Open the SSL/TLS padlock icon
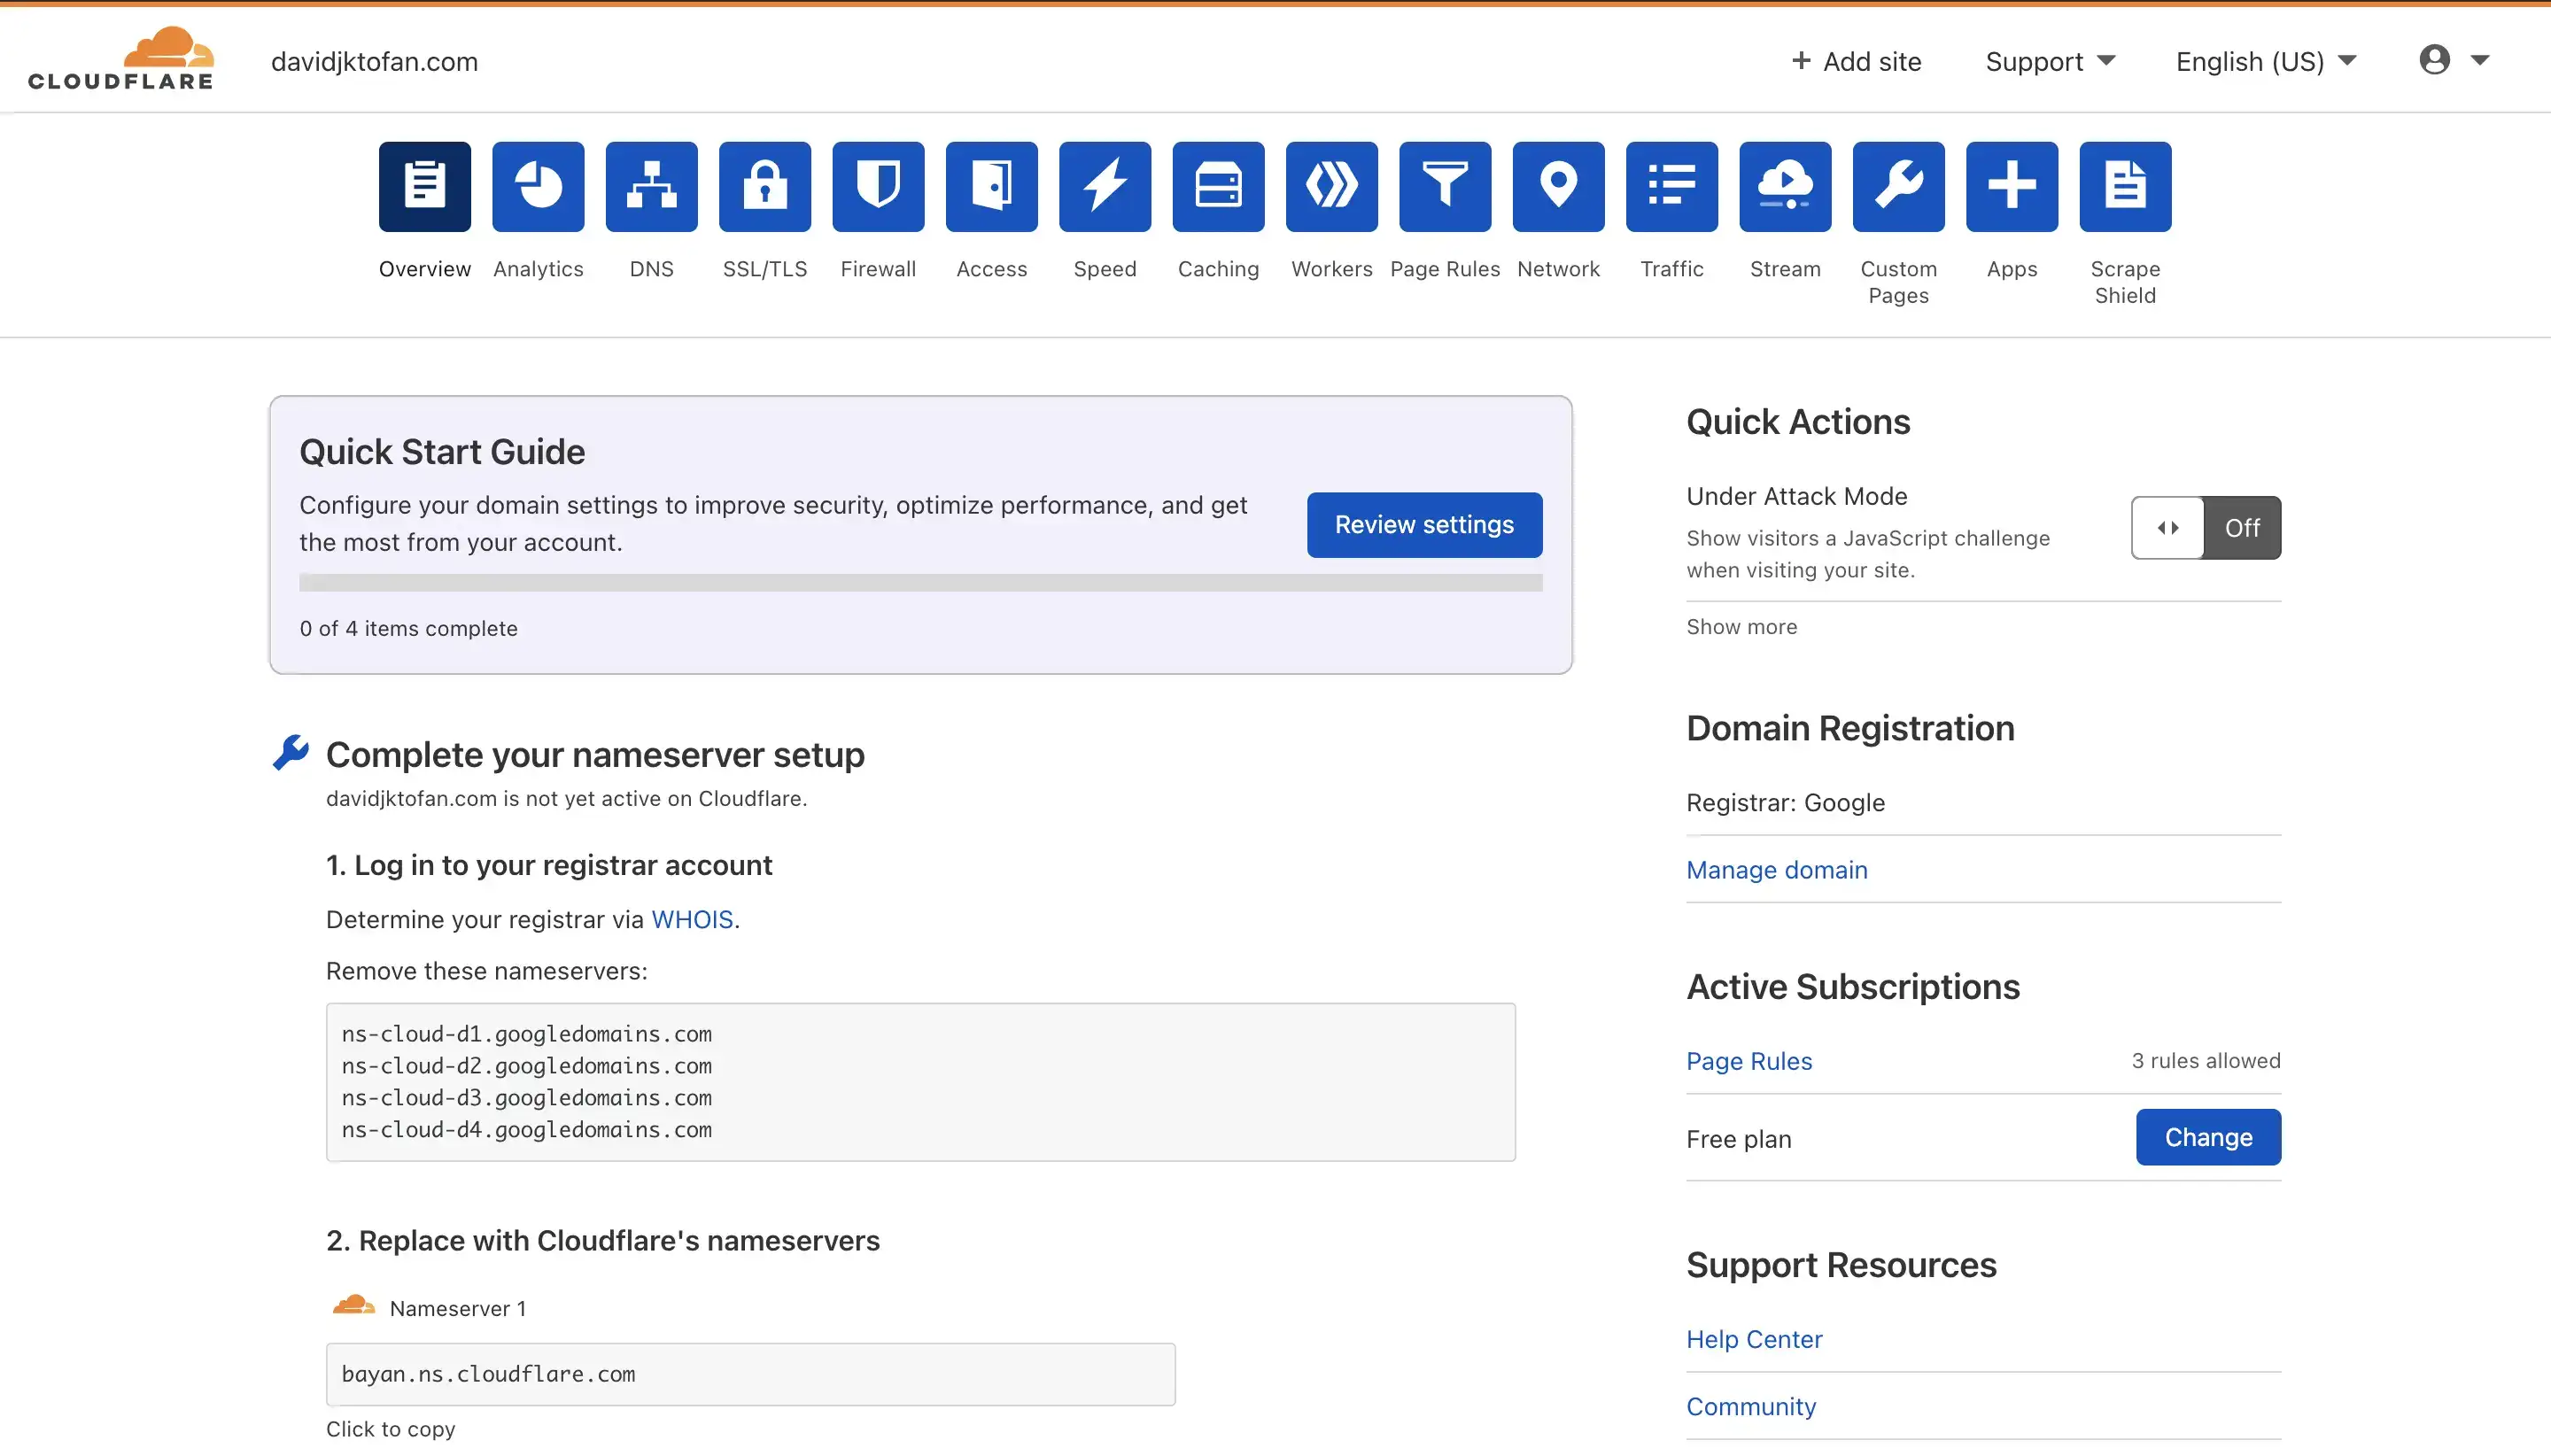This screenshot has height=1456, width=2551. (x=765, y=187)
